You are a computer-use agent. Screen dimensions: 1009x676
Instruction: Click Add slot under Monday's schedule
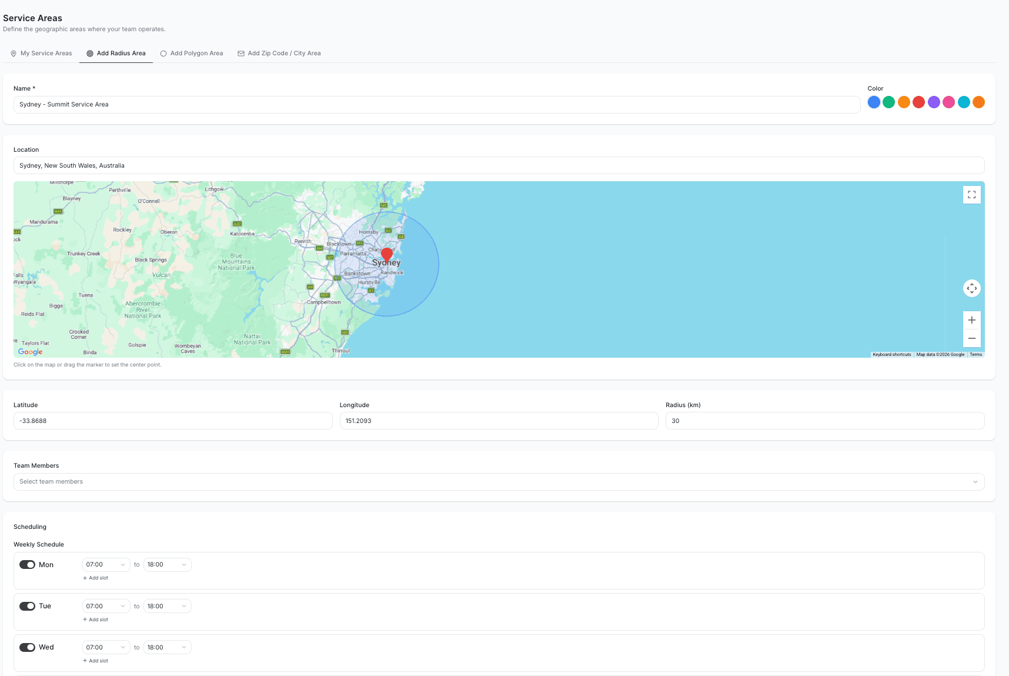coord(95,578)
